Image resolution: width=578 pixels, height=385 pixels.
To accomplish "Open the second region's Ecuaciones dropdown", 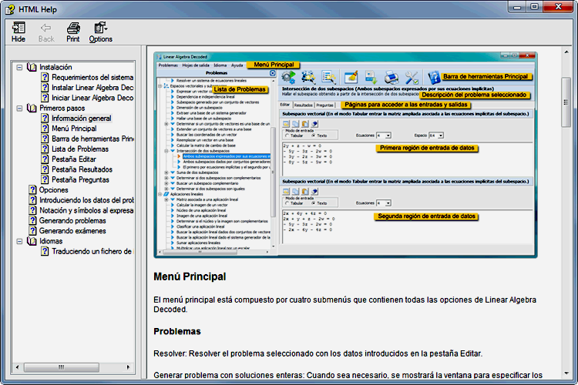I will pyautogui.click(x=388, y=203).
